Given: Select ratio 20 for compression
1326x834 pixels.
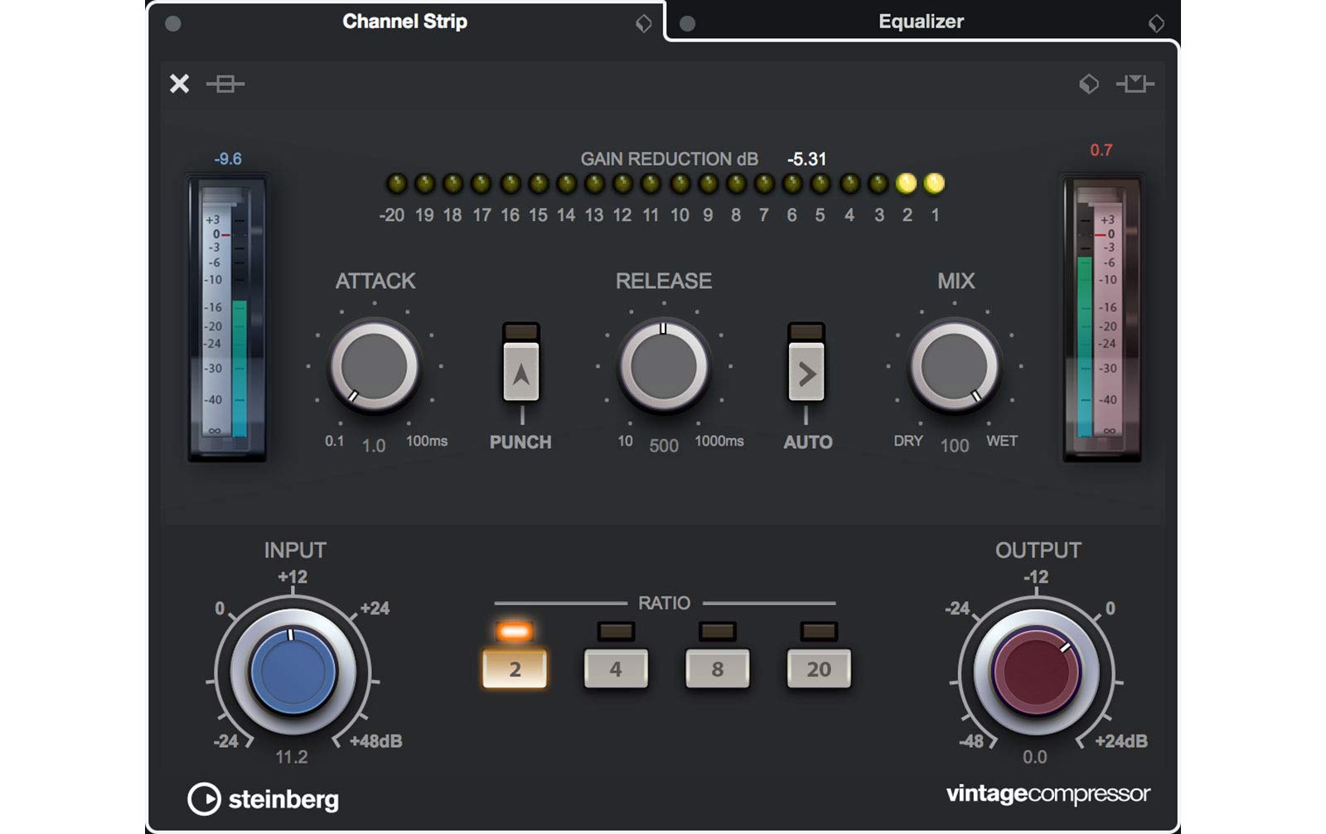Looking at the screenshot, I should point(818,668).
